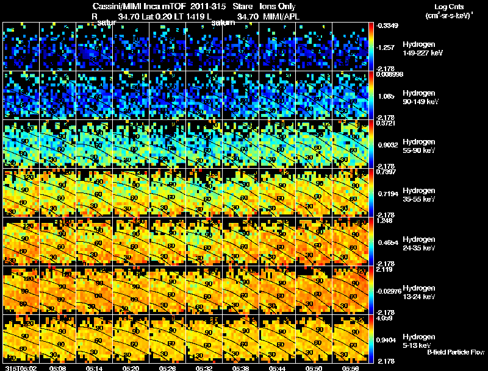Select the 149-227 keV panel at 05:56
Image resolution: width=488 pixels, height=371 pixels.
[350, 46]
